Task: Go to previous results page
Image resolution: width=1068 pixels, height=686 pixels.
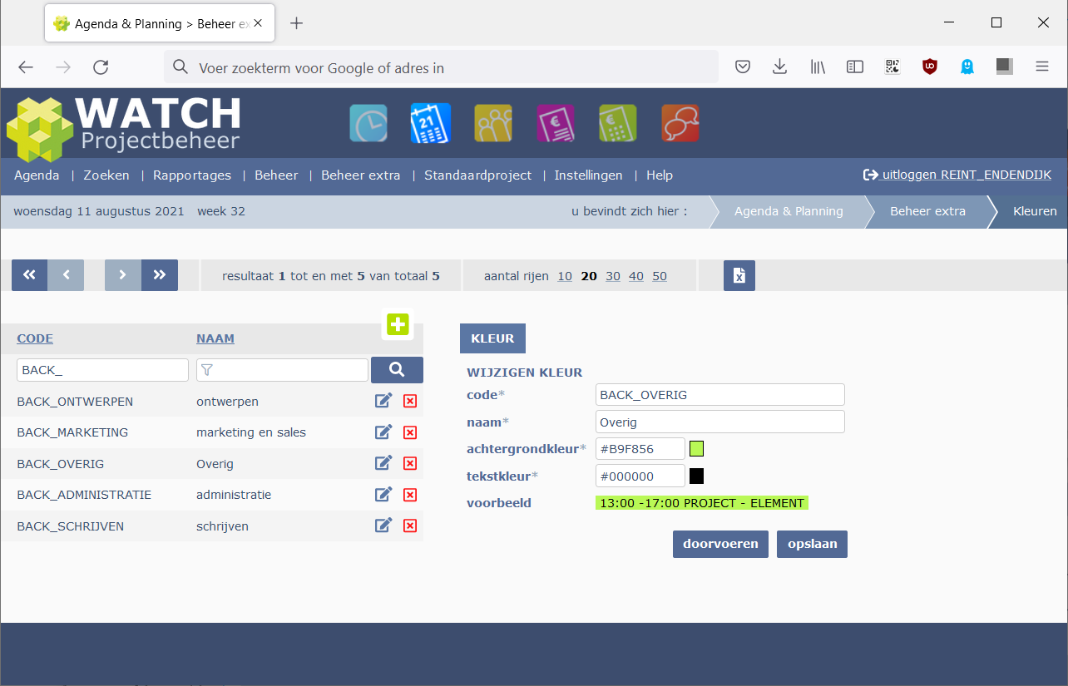Action: [x=67, y=275]
